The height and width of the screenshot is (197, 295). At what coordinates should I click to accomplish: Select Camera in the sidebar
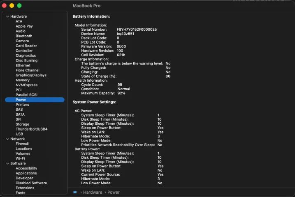(22, 41)
